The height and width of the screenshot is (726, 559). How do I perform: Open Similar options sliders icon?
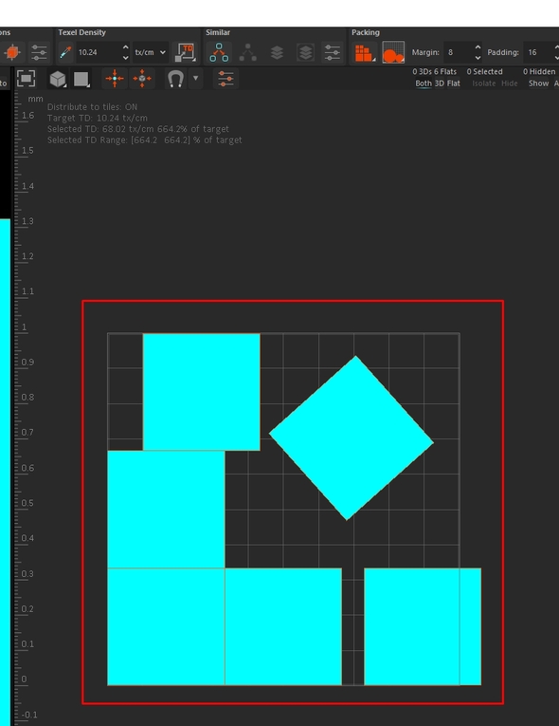[x=333, y=52]
